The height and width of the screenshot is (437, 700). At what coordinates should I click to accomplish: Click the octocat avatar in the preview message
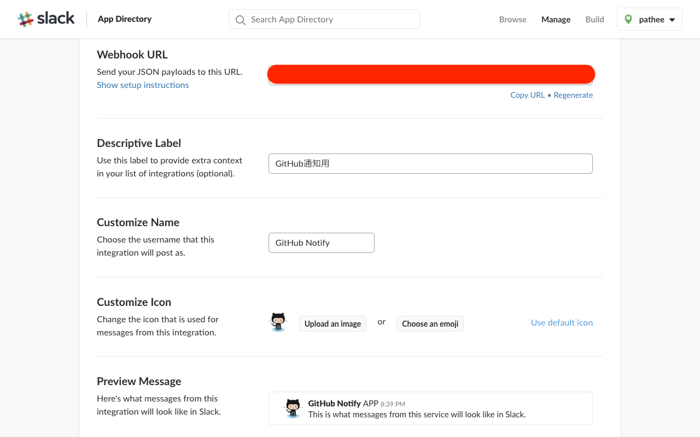pyautogui.click(x=293, y=408)
